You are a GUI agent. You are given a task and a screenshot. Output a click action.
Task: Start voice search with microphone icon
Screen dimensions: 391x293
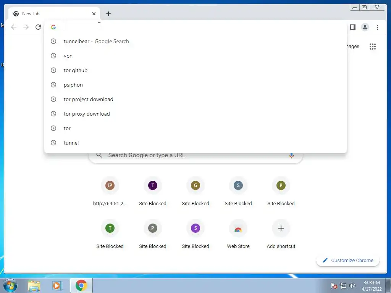291,156
